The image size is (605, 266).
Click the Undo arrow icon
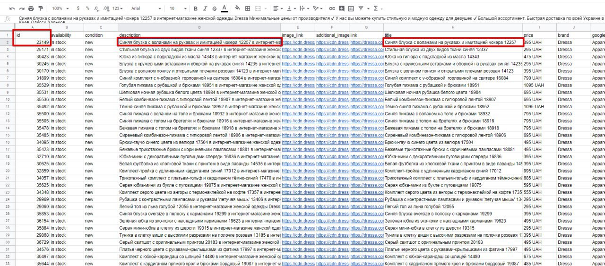[12, 9]
